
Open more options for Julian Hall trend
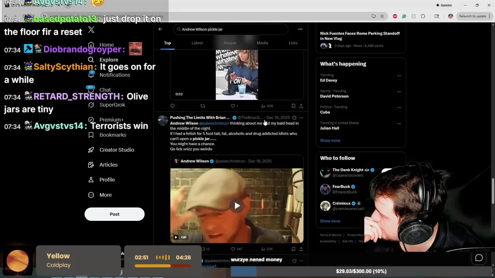(x=399, y=124)
